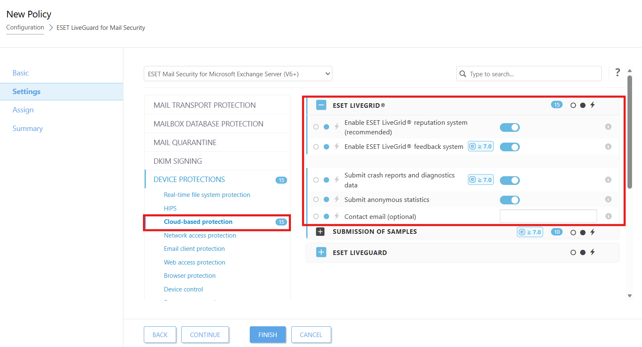The width and height of the screenshot is (642, 347).
Task: Click the Contact email input field
Action: coord(548,216)
